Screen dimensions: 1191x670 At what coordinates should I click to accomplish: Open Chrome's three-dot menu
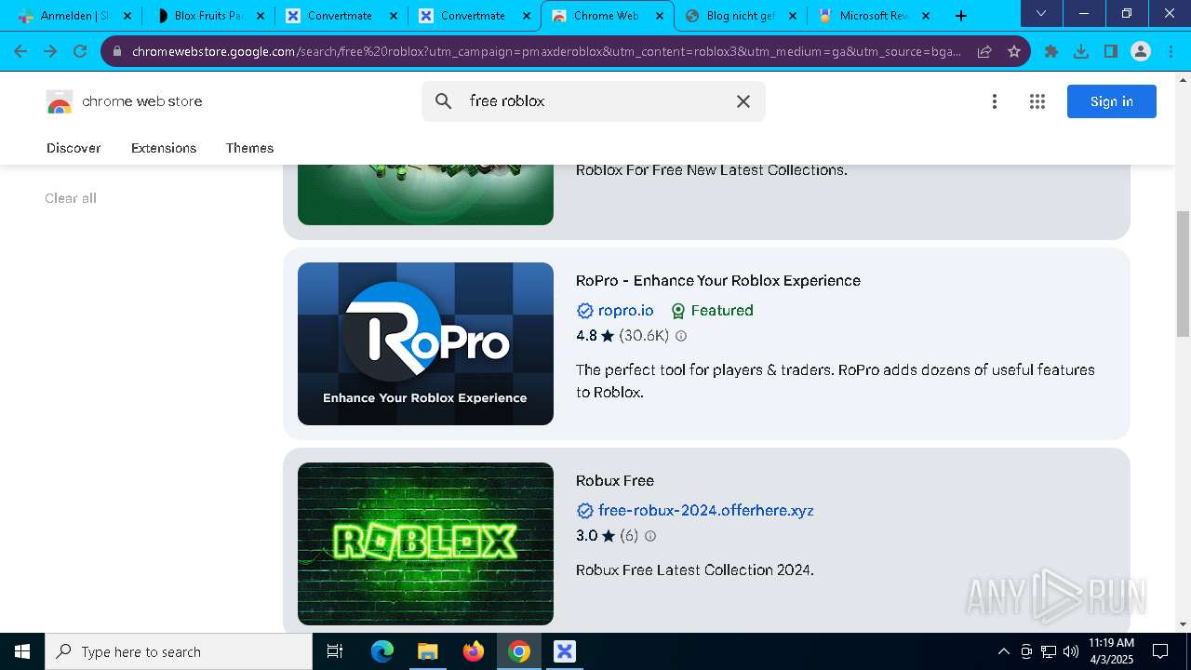point(1171,51)
